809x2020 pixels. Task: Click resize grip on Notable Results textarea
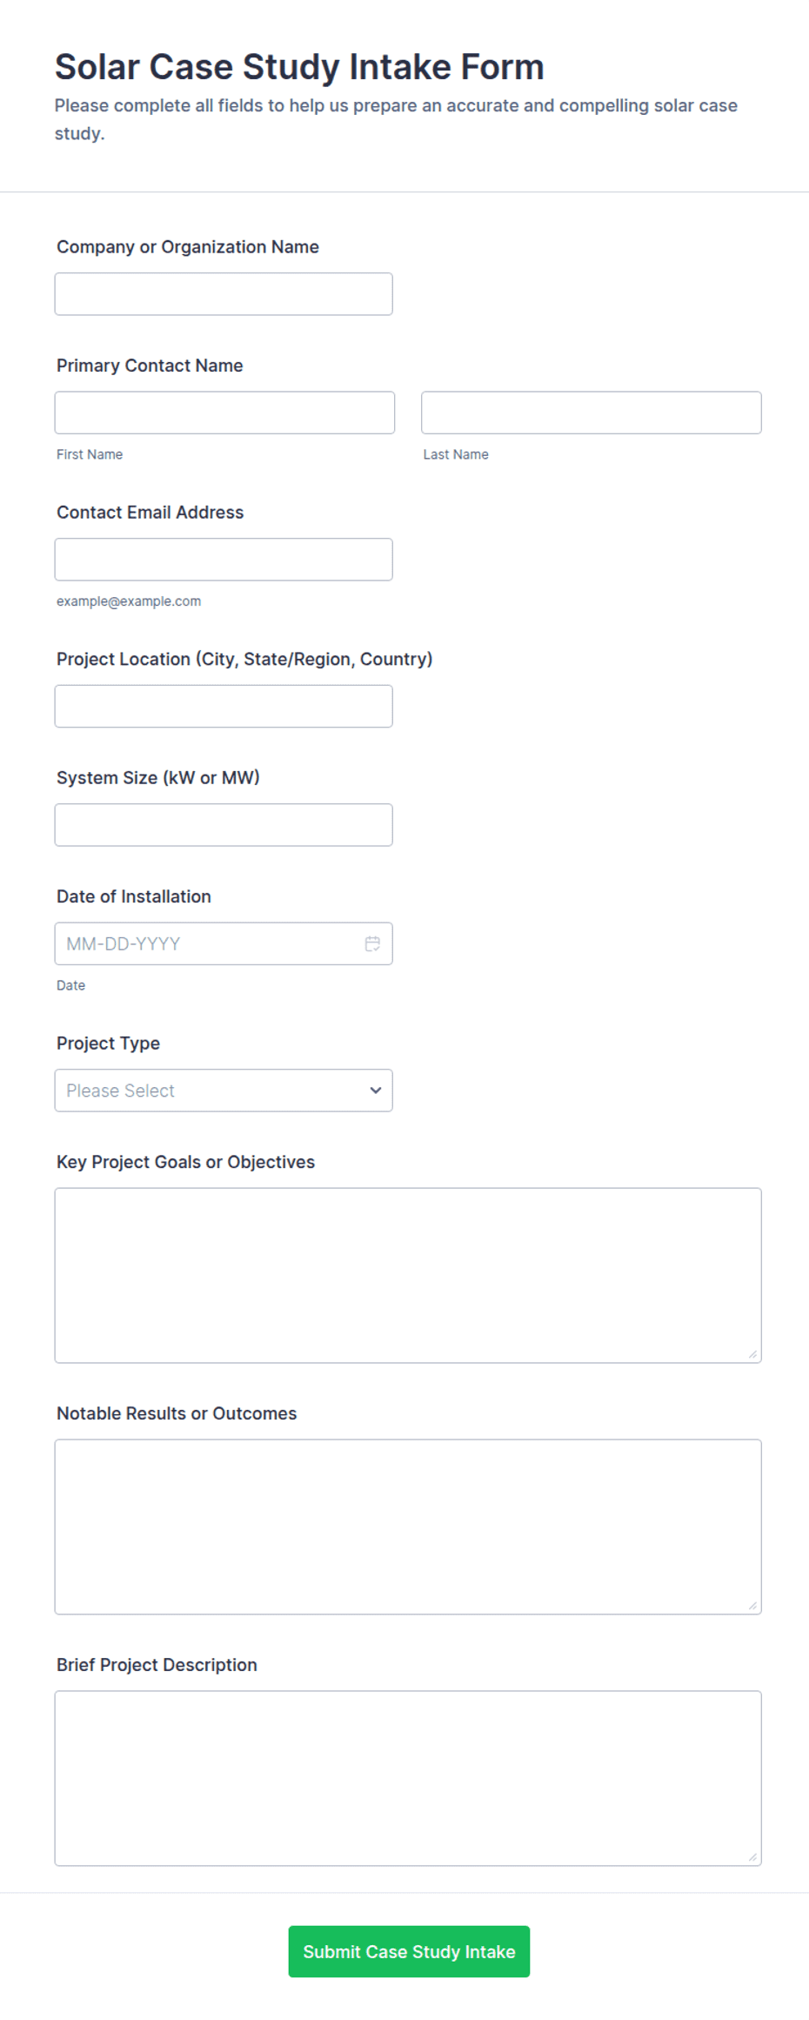point(753,1606)
